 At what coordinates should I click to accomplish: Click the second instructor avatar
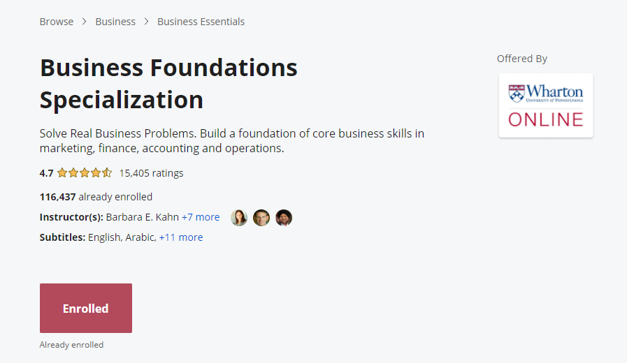(x=261, y=218)
